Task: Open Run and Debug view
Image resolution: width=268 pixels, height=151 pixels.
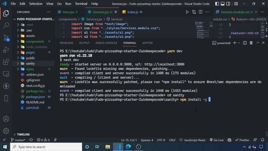Action: click(x=6, y=49)
